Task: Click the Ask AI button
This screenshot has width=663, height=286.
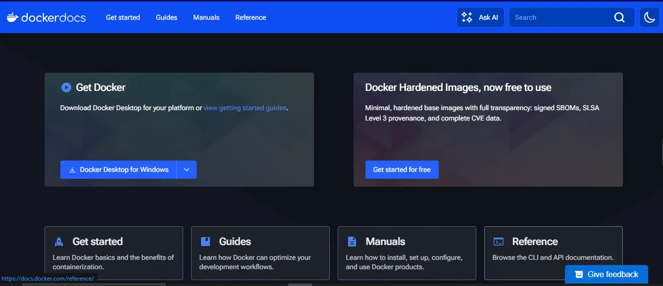Action: coord(480,17)
